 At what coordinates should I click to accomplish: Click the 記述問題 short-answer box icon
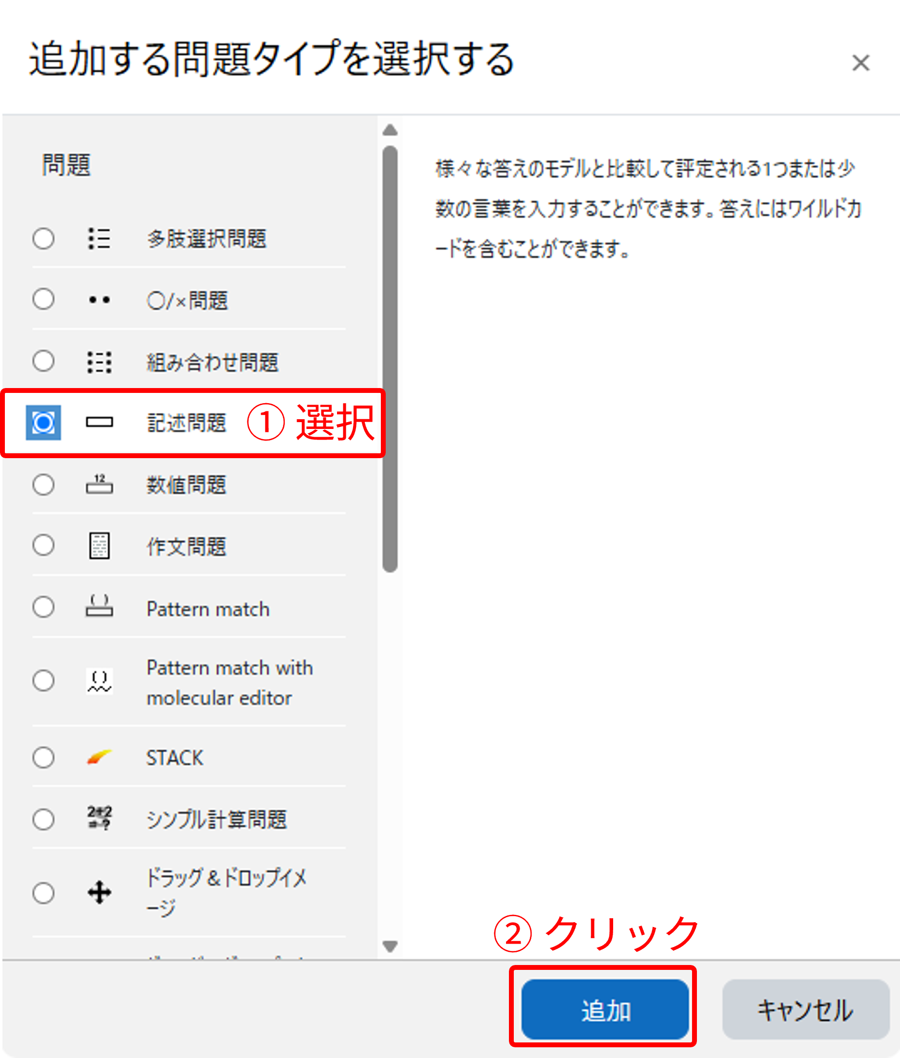99,423
